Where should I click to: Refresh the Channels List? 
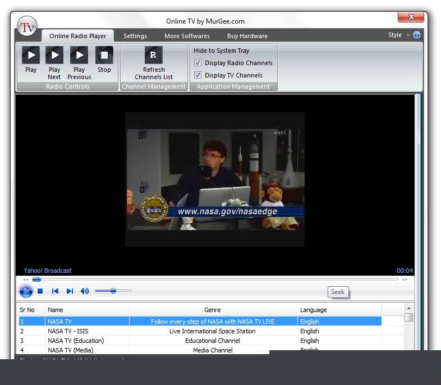click(x=154, y=63)
